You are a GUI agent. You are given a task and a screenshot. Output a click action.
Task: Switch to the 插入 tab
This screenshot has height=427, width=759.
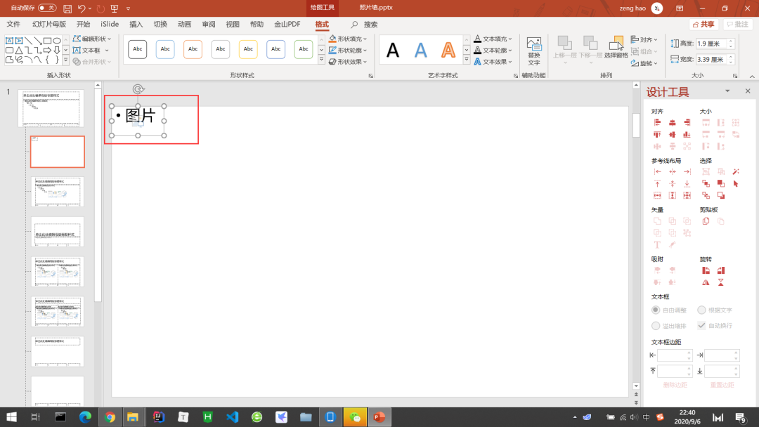tap(136, 24)
